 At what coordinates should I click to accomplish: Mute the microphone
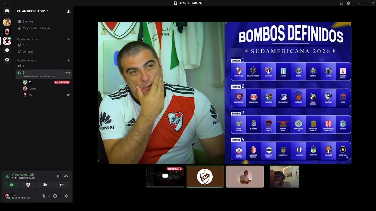click(44, 196)
